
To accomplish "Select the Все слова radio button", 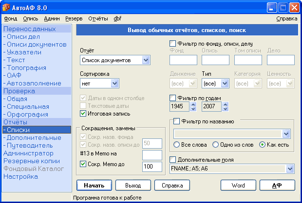I will tap(176, 145).
